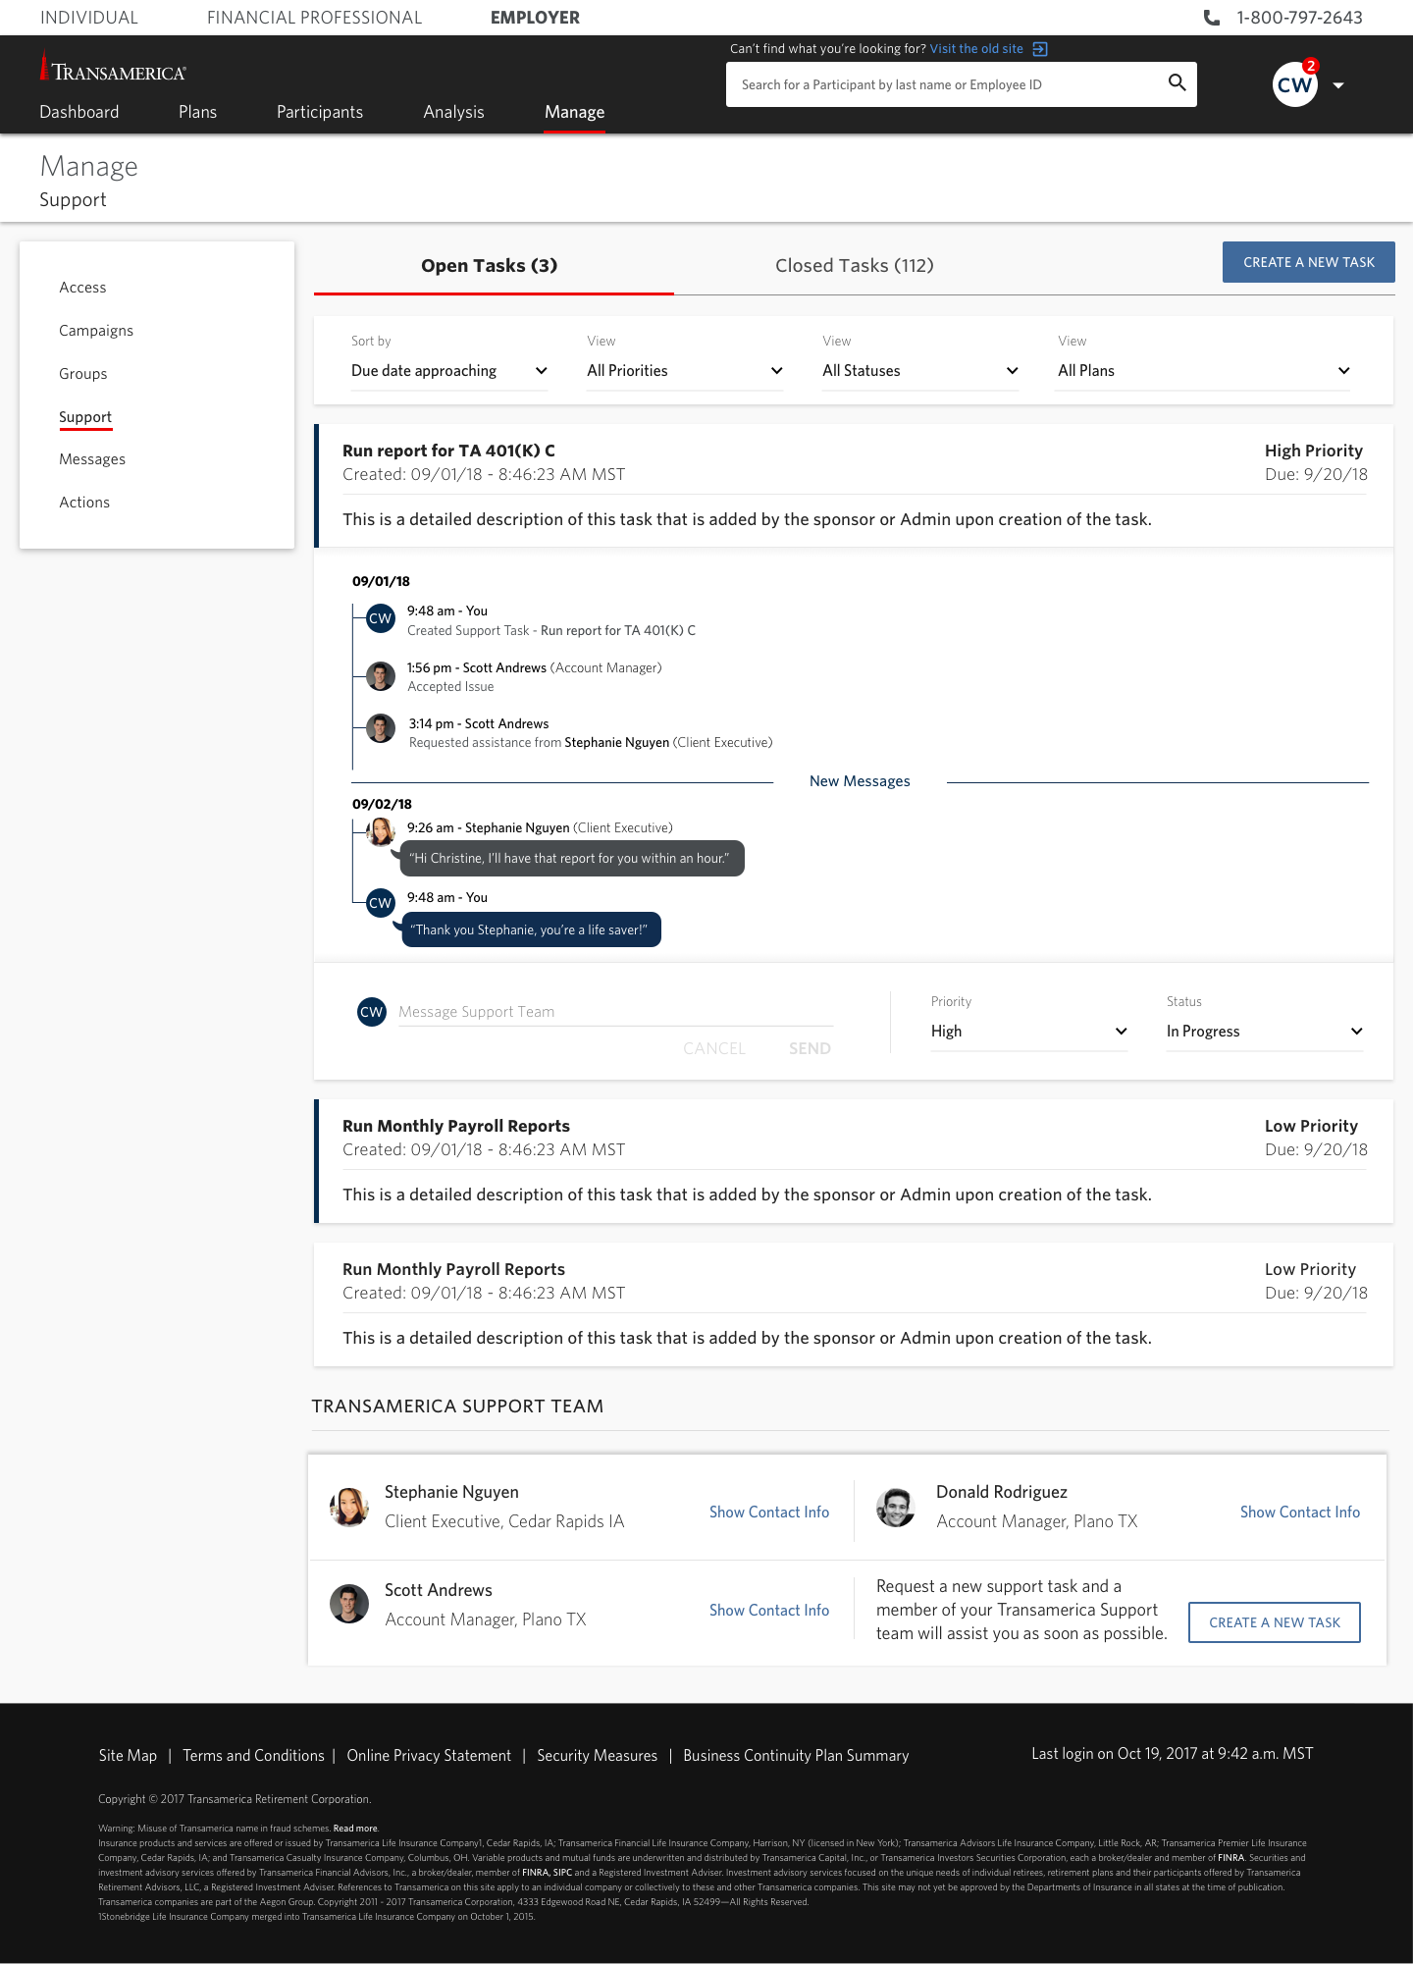This screenshot has height=1964, width=1413.
Task: Select the Employer site tab
Action: [535, 18]
